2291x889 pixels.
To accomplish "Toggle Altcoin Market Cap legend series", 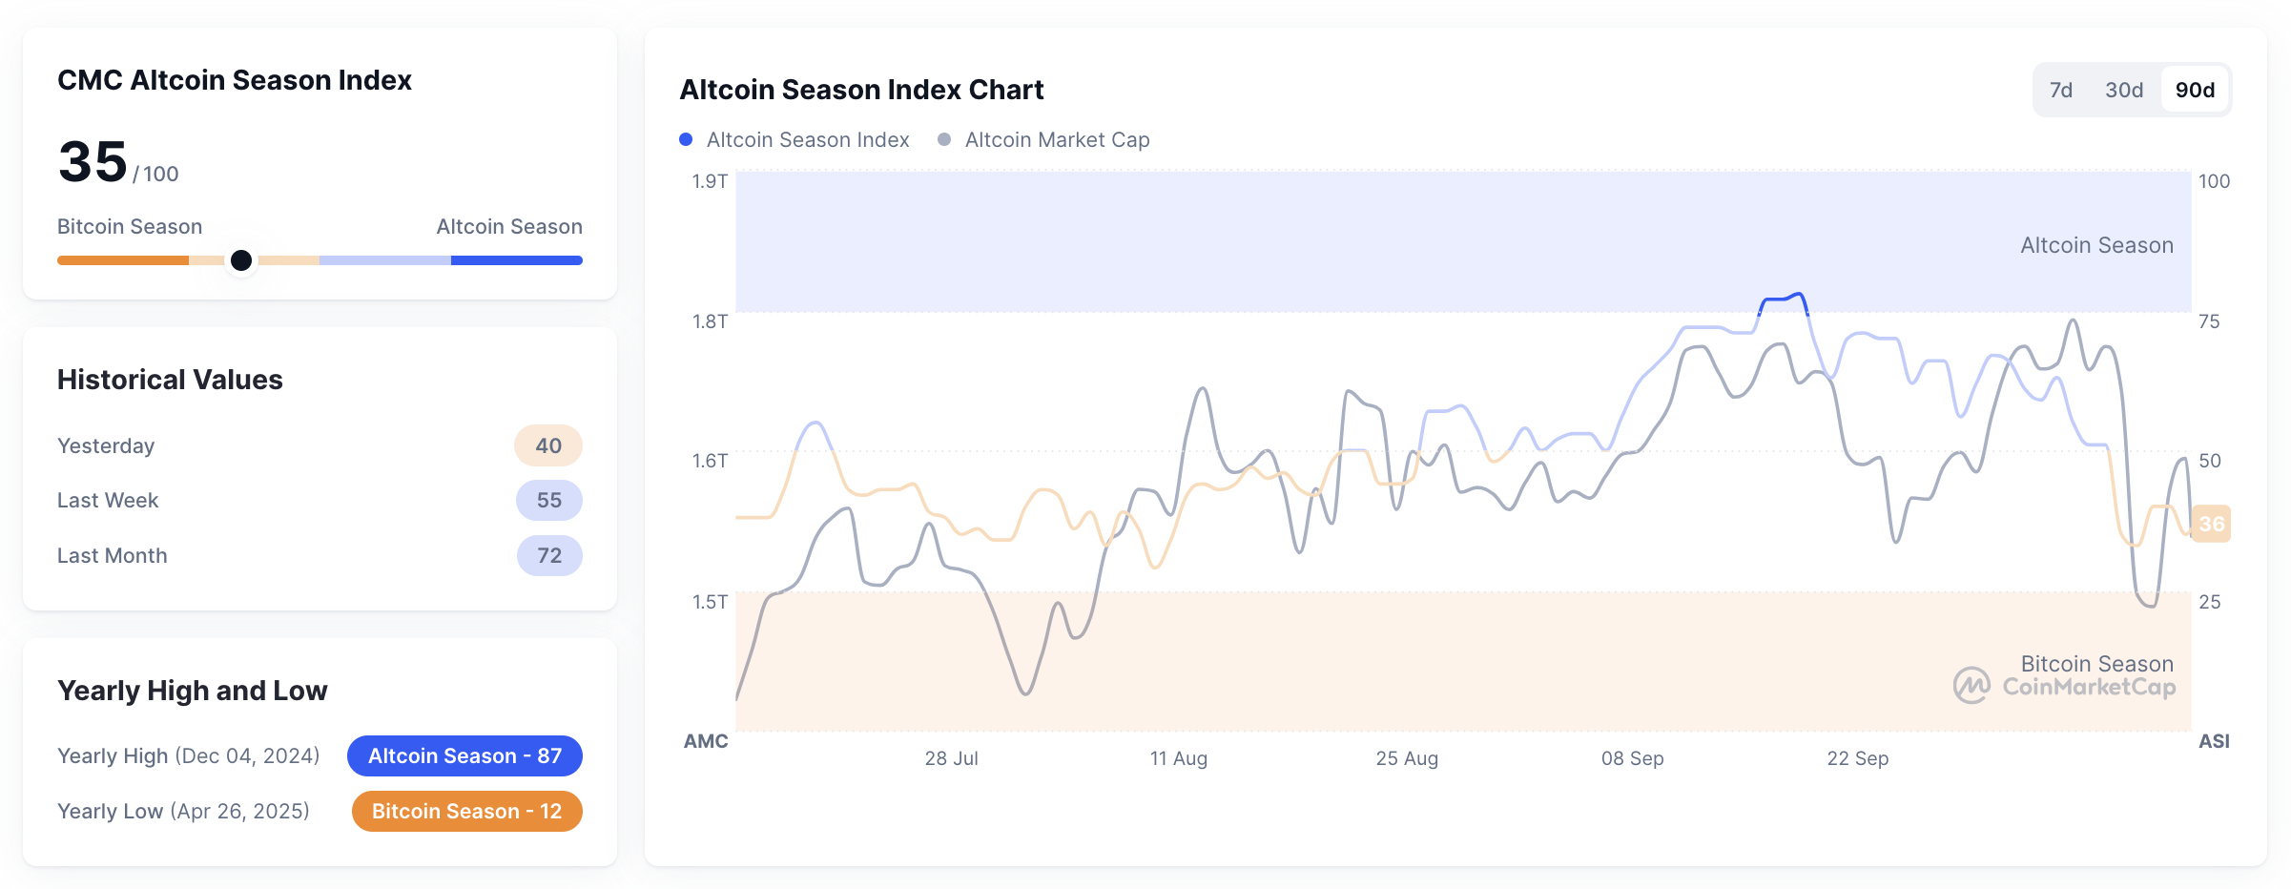I will (x=1057, y=140).
